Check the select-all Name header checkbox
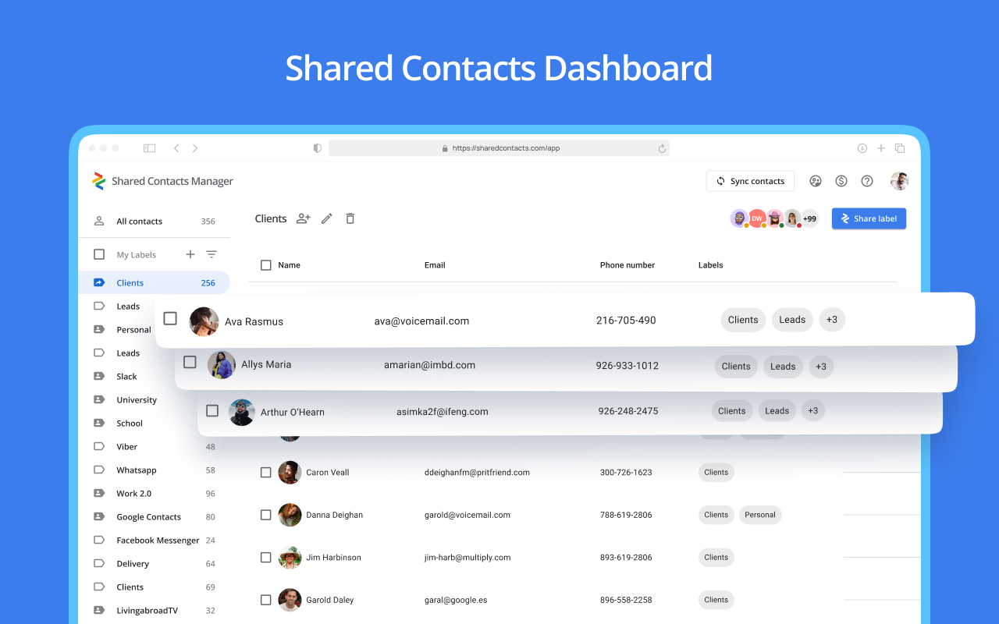Viewport: 999px width, 624px height. pos(266,265)
